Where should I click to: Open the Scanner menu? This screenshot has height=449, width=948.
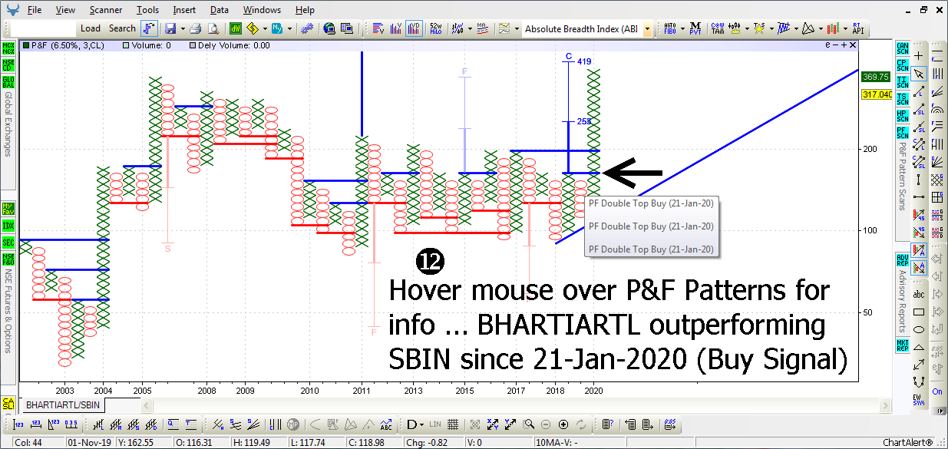[105, 10]
